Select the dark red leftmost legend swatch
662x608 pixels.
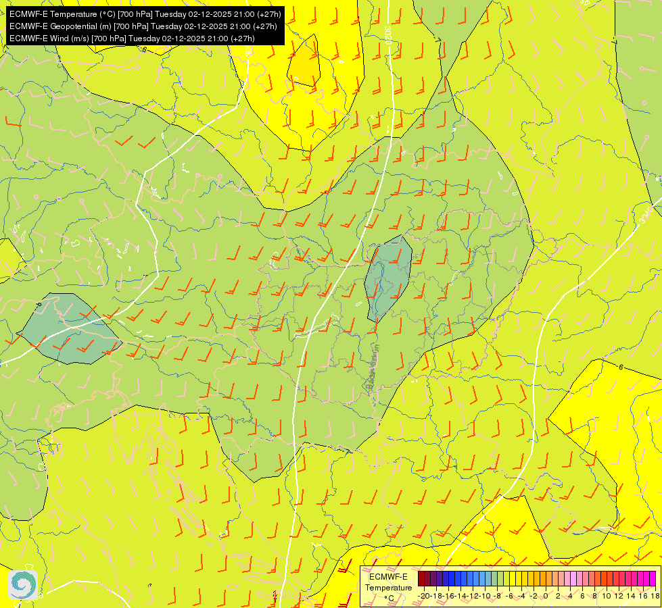tap(421, 579)
